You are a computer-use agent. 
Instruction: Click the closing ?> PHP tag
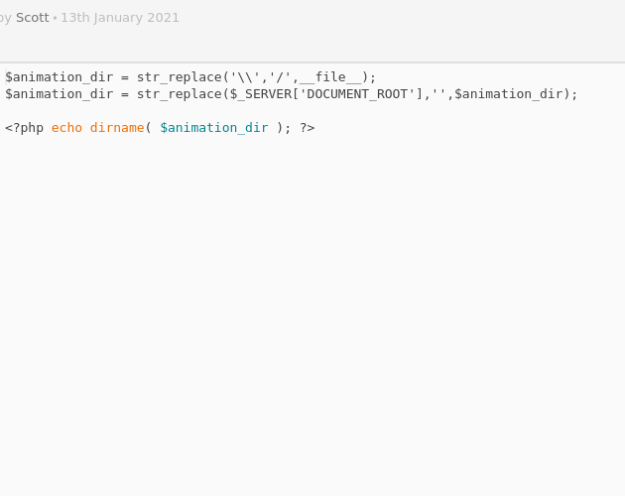(x=308, y=128)
